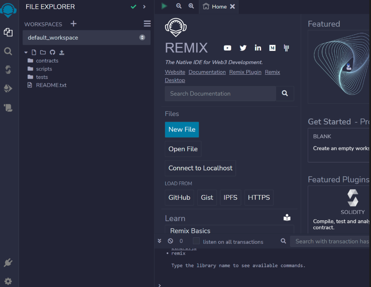Image resolution: width=371 pixels, height=287 pixels.
Task: Click the Open File button
Action: (183, 149)
